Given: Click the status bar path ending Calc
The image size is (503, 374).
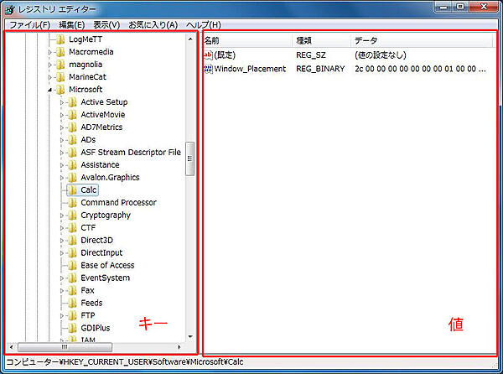Looking at the screenshot, I should tap(125, 361).
